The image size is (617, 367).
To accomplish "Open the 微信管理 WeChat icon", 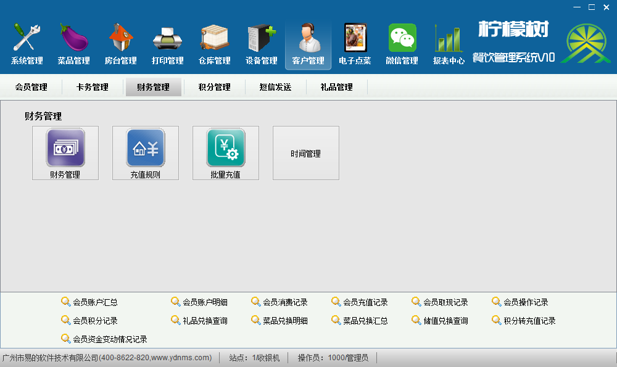I will tap(401, 38).
